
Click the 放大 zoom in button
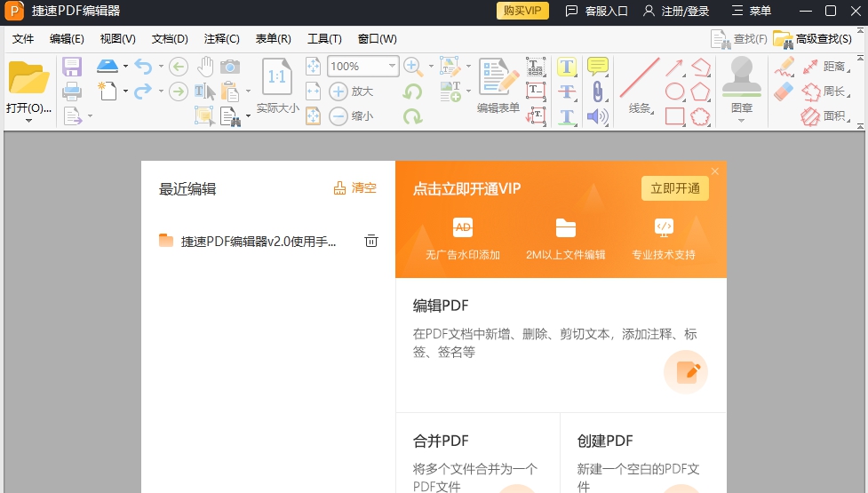coord(352,91)
